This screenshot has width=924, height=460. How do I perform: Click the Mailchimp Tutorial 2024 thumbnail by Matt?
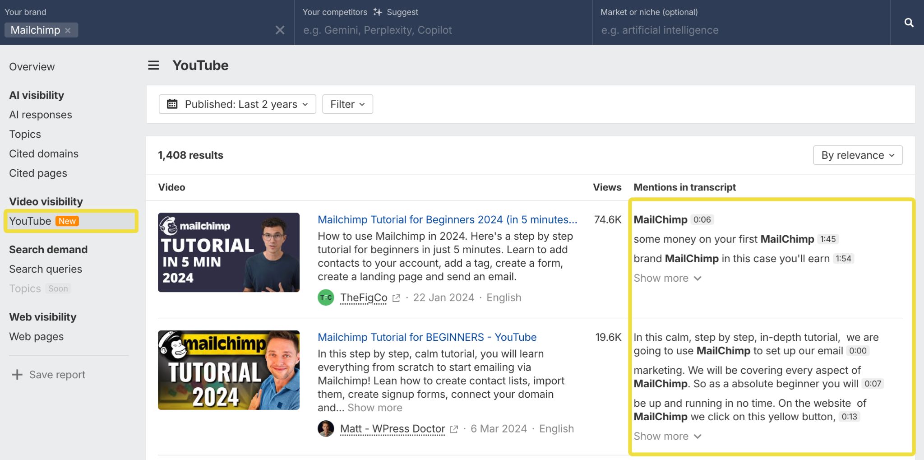click(229, 370)
